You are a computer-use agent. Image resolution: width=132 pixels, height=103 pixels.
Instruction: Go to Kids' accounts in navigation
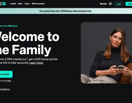click(x=38, y=4)
